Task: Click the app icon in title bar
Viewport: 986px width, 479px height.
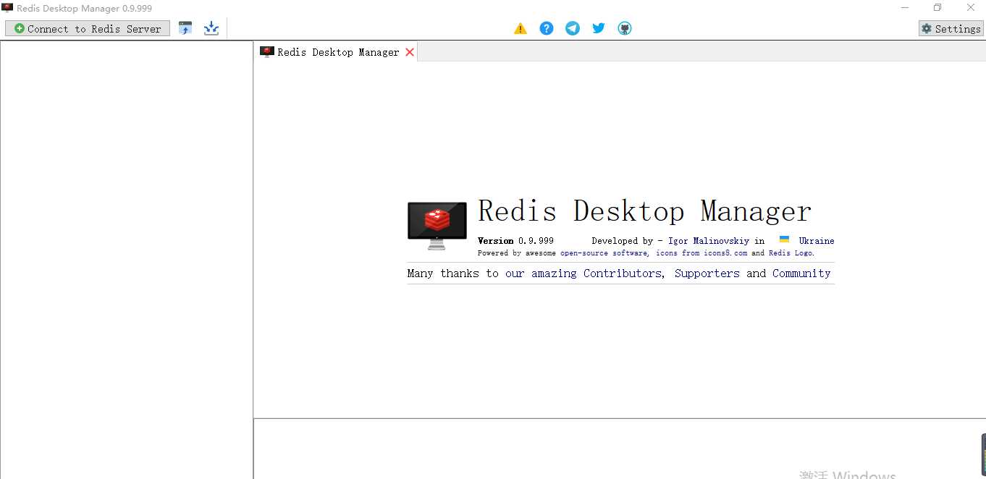Action: coord(7,8)
